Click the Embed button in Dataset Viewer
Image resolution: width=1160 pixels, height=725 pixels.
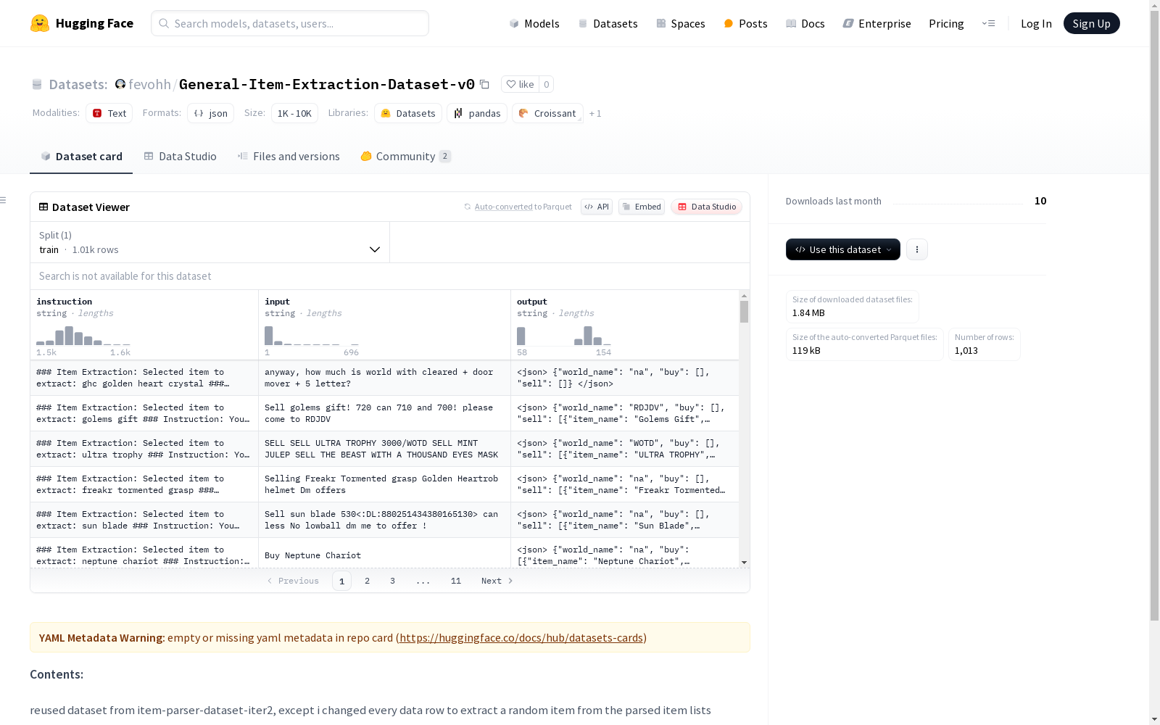642,207
